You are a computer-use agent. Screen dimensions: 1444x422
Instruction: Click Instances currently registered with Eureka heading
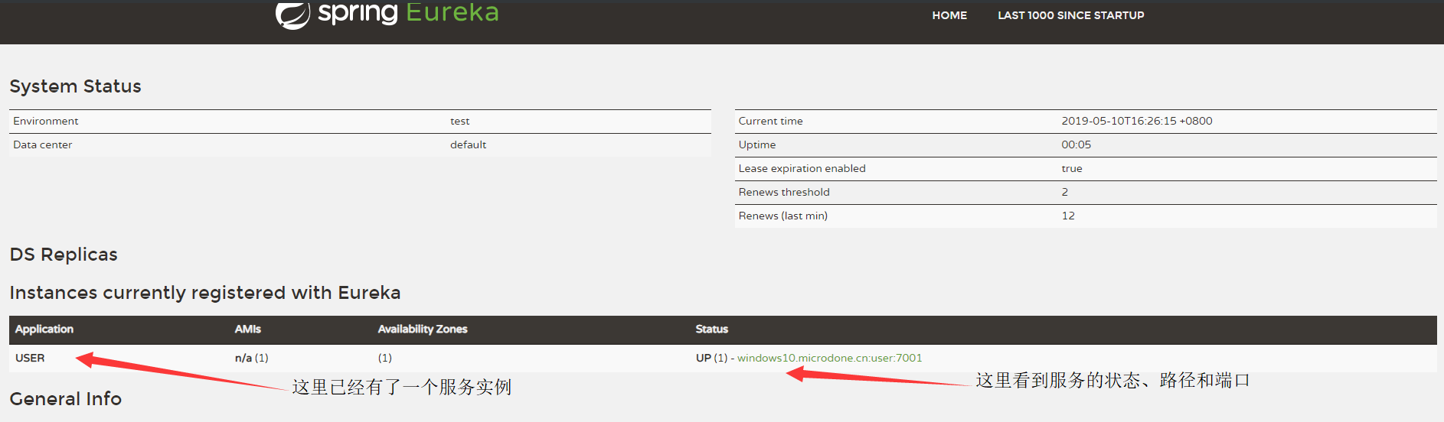click(204, 293)
